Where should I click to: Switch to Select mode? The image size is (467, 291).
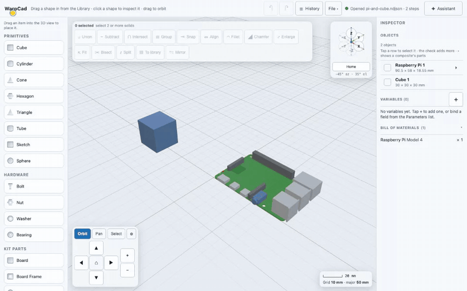[116, 234]
